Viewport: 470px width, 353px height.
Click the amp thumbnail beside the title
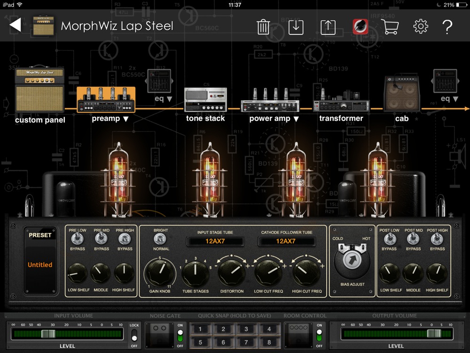[43, 25]
